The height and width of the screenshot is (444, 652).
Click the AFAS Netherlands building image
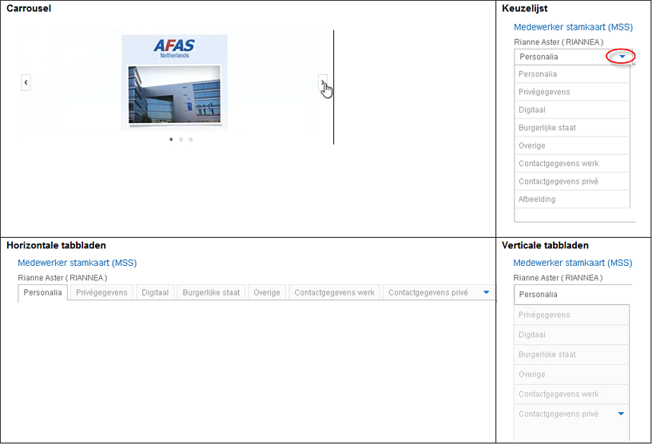(x=174, y=82)
